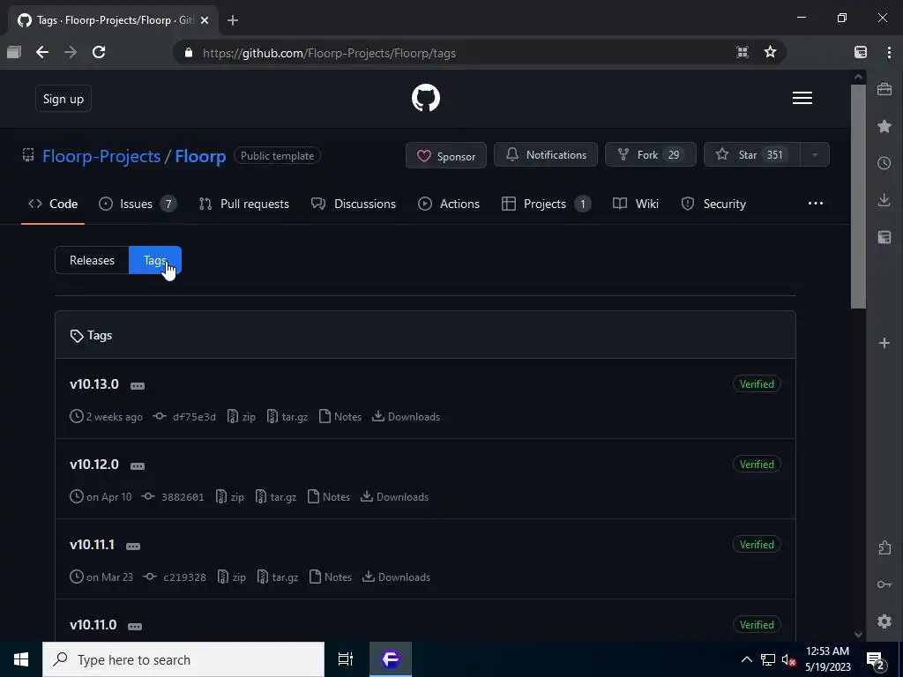Open the Wiki tab
Image resolution: width=903 pixels, height=677 pixels.
pos(636,204)
